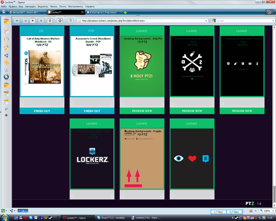
Task: Expand the address bar history dropdown
Action: [206, 21]
